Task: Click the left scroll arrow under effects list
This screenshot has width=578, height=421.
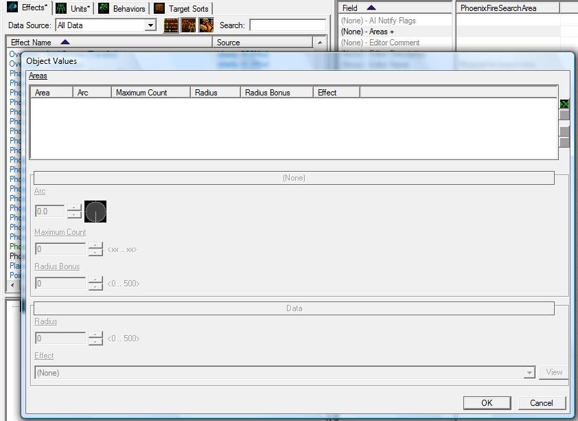Action: point(12,285)
